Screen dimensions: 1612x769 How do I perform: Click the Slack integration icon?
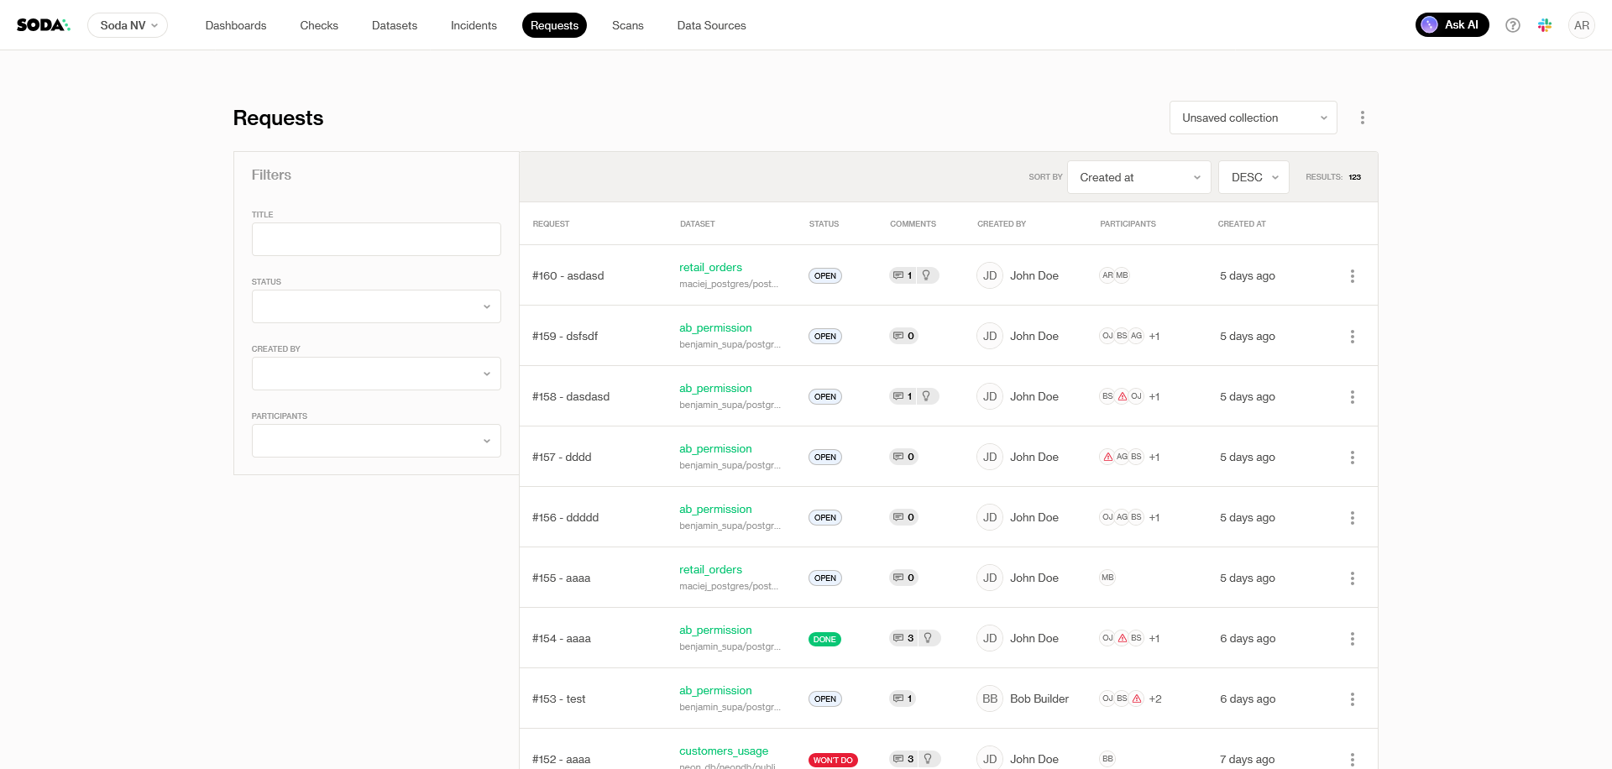(1545, 25)
